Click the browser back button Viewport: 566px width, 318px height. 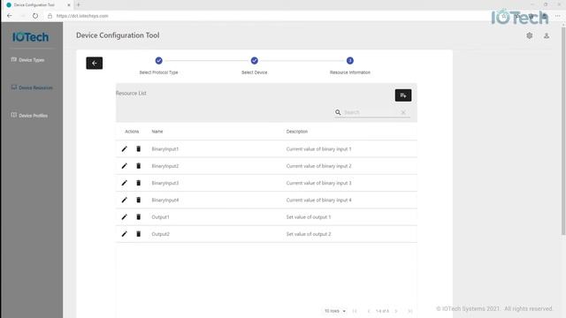[x=10, y=16]
